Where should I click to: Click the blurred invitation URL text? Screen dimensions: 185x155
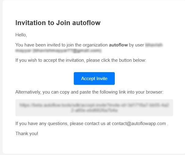click(x=94, y=108)
